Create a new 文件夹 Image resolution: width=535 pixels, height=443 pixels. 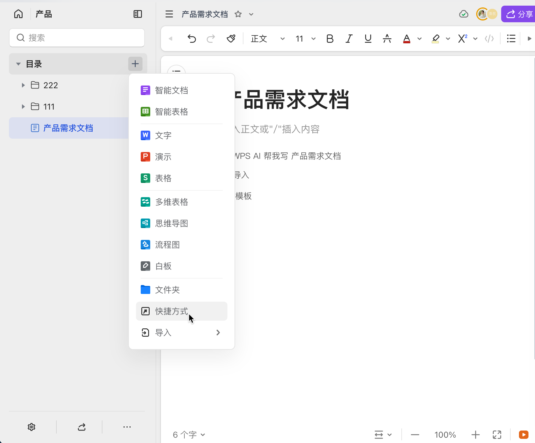click(x=182, y=290)
